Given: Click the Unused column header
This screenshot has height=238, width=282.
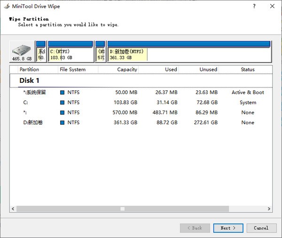Looking at the screenshot, I should click(x=198, y=70).
